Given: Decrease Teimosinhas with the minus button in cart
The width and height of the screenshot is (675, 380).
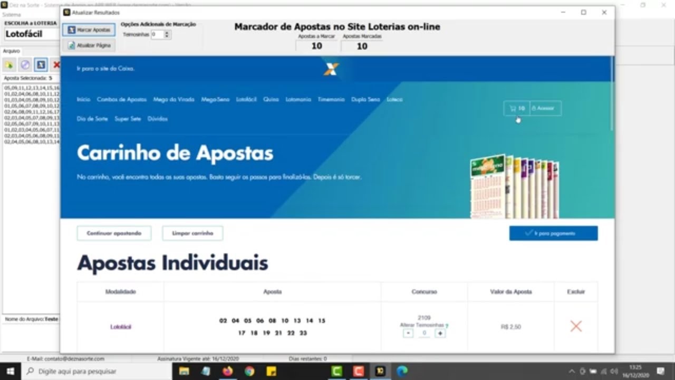Looking at the screenshot, I should [x=408, y=333].
